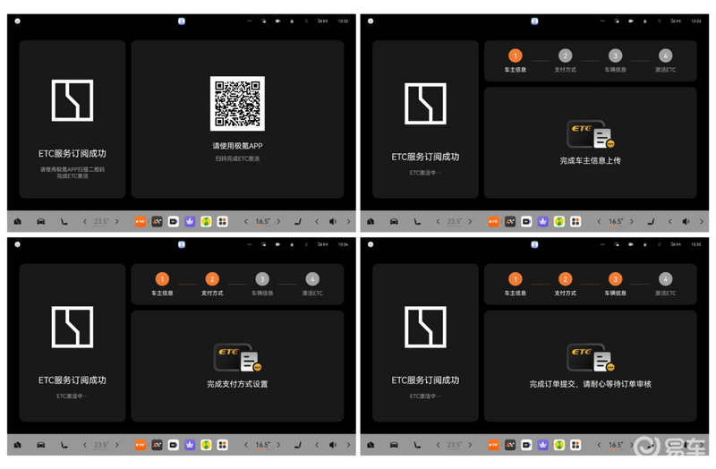
Task: Tap driver temperature value 23.5° on QR code screen
Action: (101, 221)
